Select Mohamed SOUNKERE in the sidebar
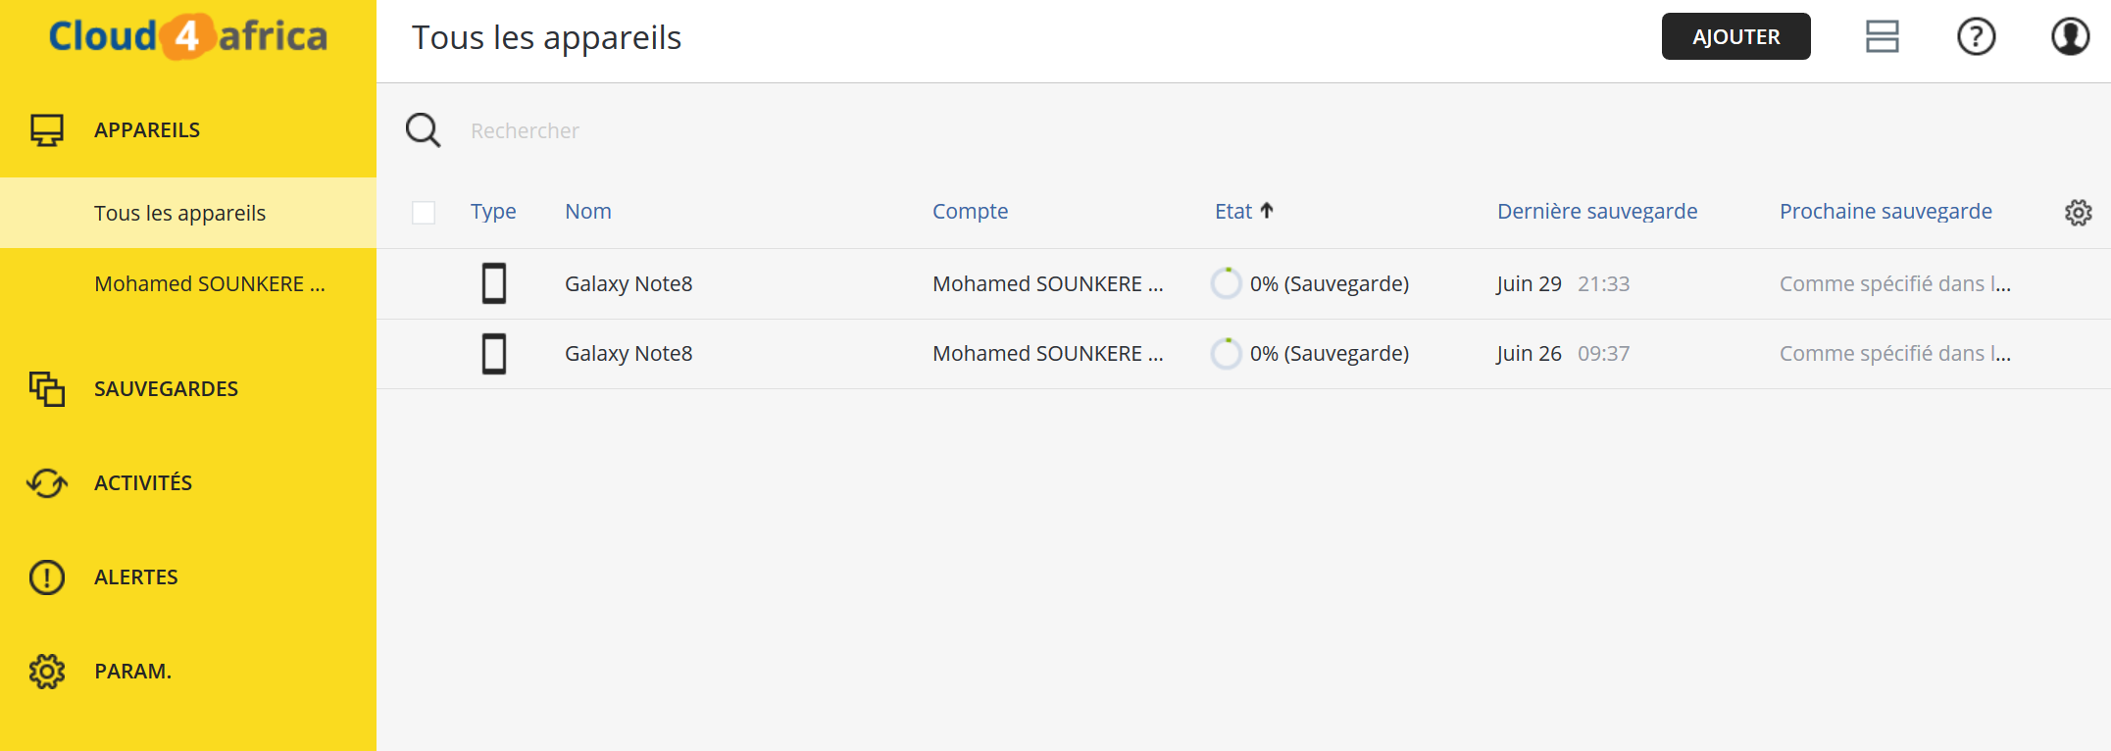 (209, 284)
